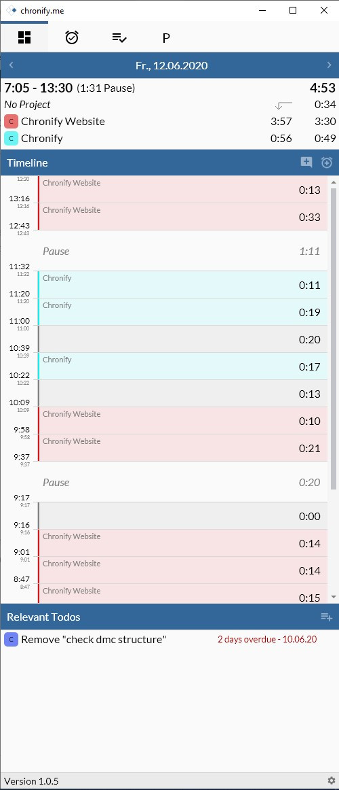Viewport: 339px width, 790px height.
Task: Switch to the alarm clock check tab
Action: [x=72, y=37]
